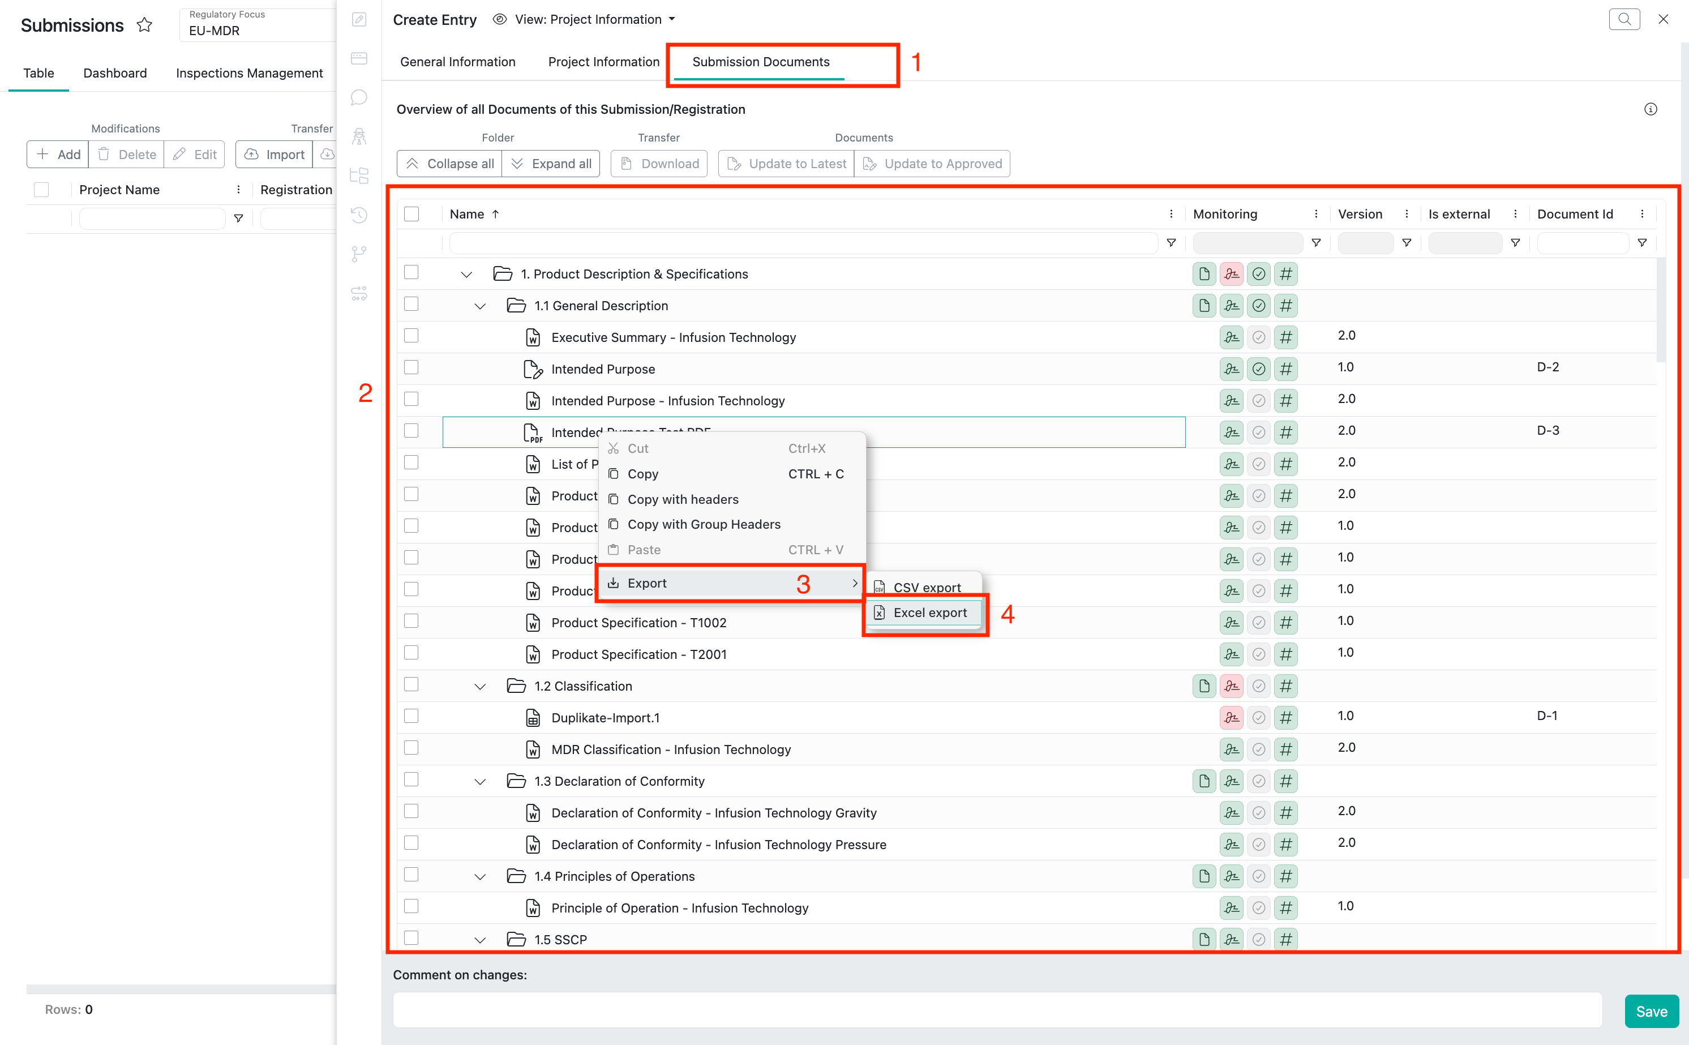Collapse the 1.3 Declaration of Conformity folder

click(x=481, y=782)
